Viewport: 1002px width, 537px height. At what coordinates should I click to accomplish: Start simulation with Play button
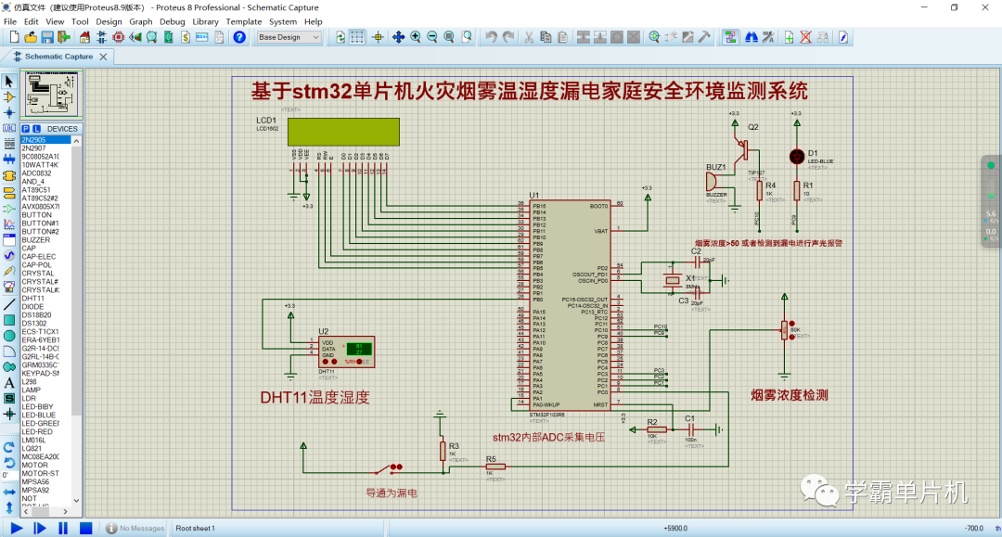coord(17,528)
